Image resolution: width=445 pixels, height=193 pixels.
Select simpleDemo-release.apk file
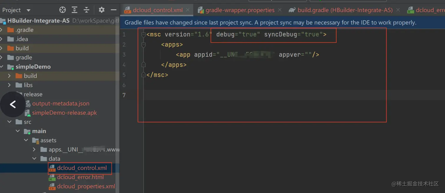point(64,113)
